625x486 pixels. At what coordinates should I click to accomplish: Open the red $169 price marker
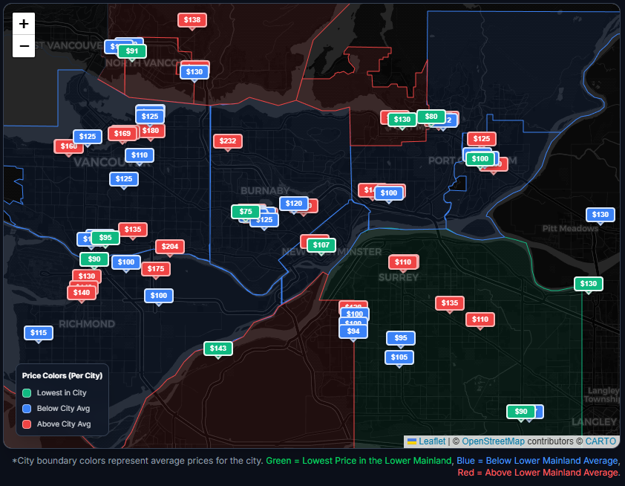click(122, 134)
